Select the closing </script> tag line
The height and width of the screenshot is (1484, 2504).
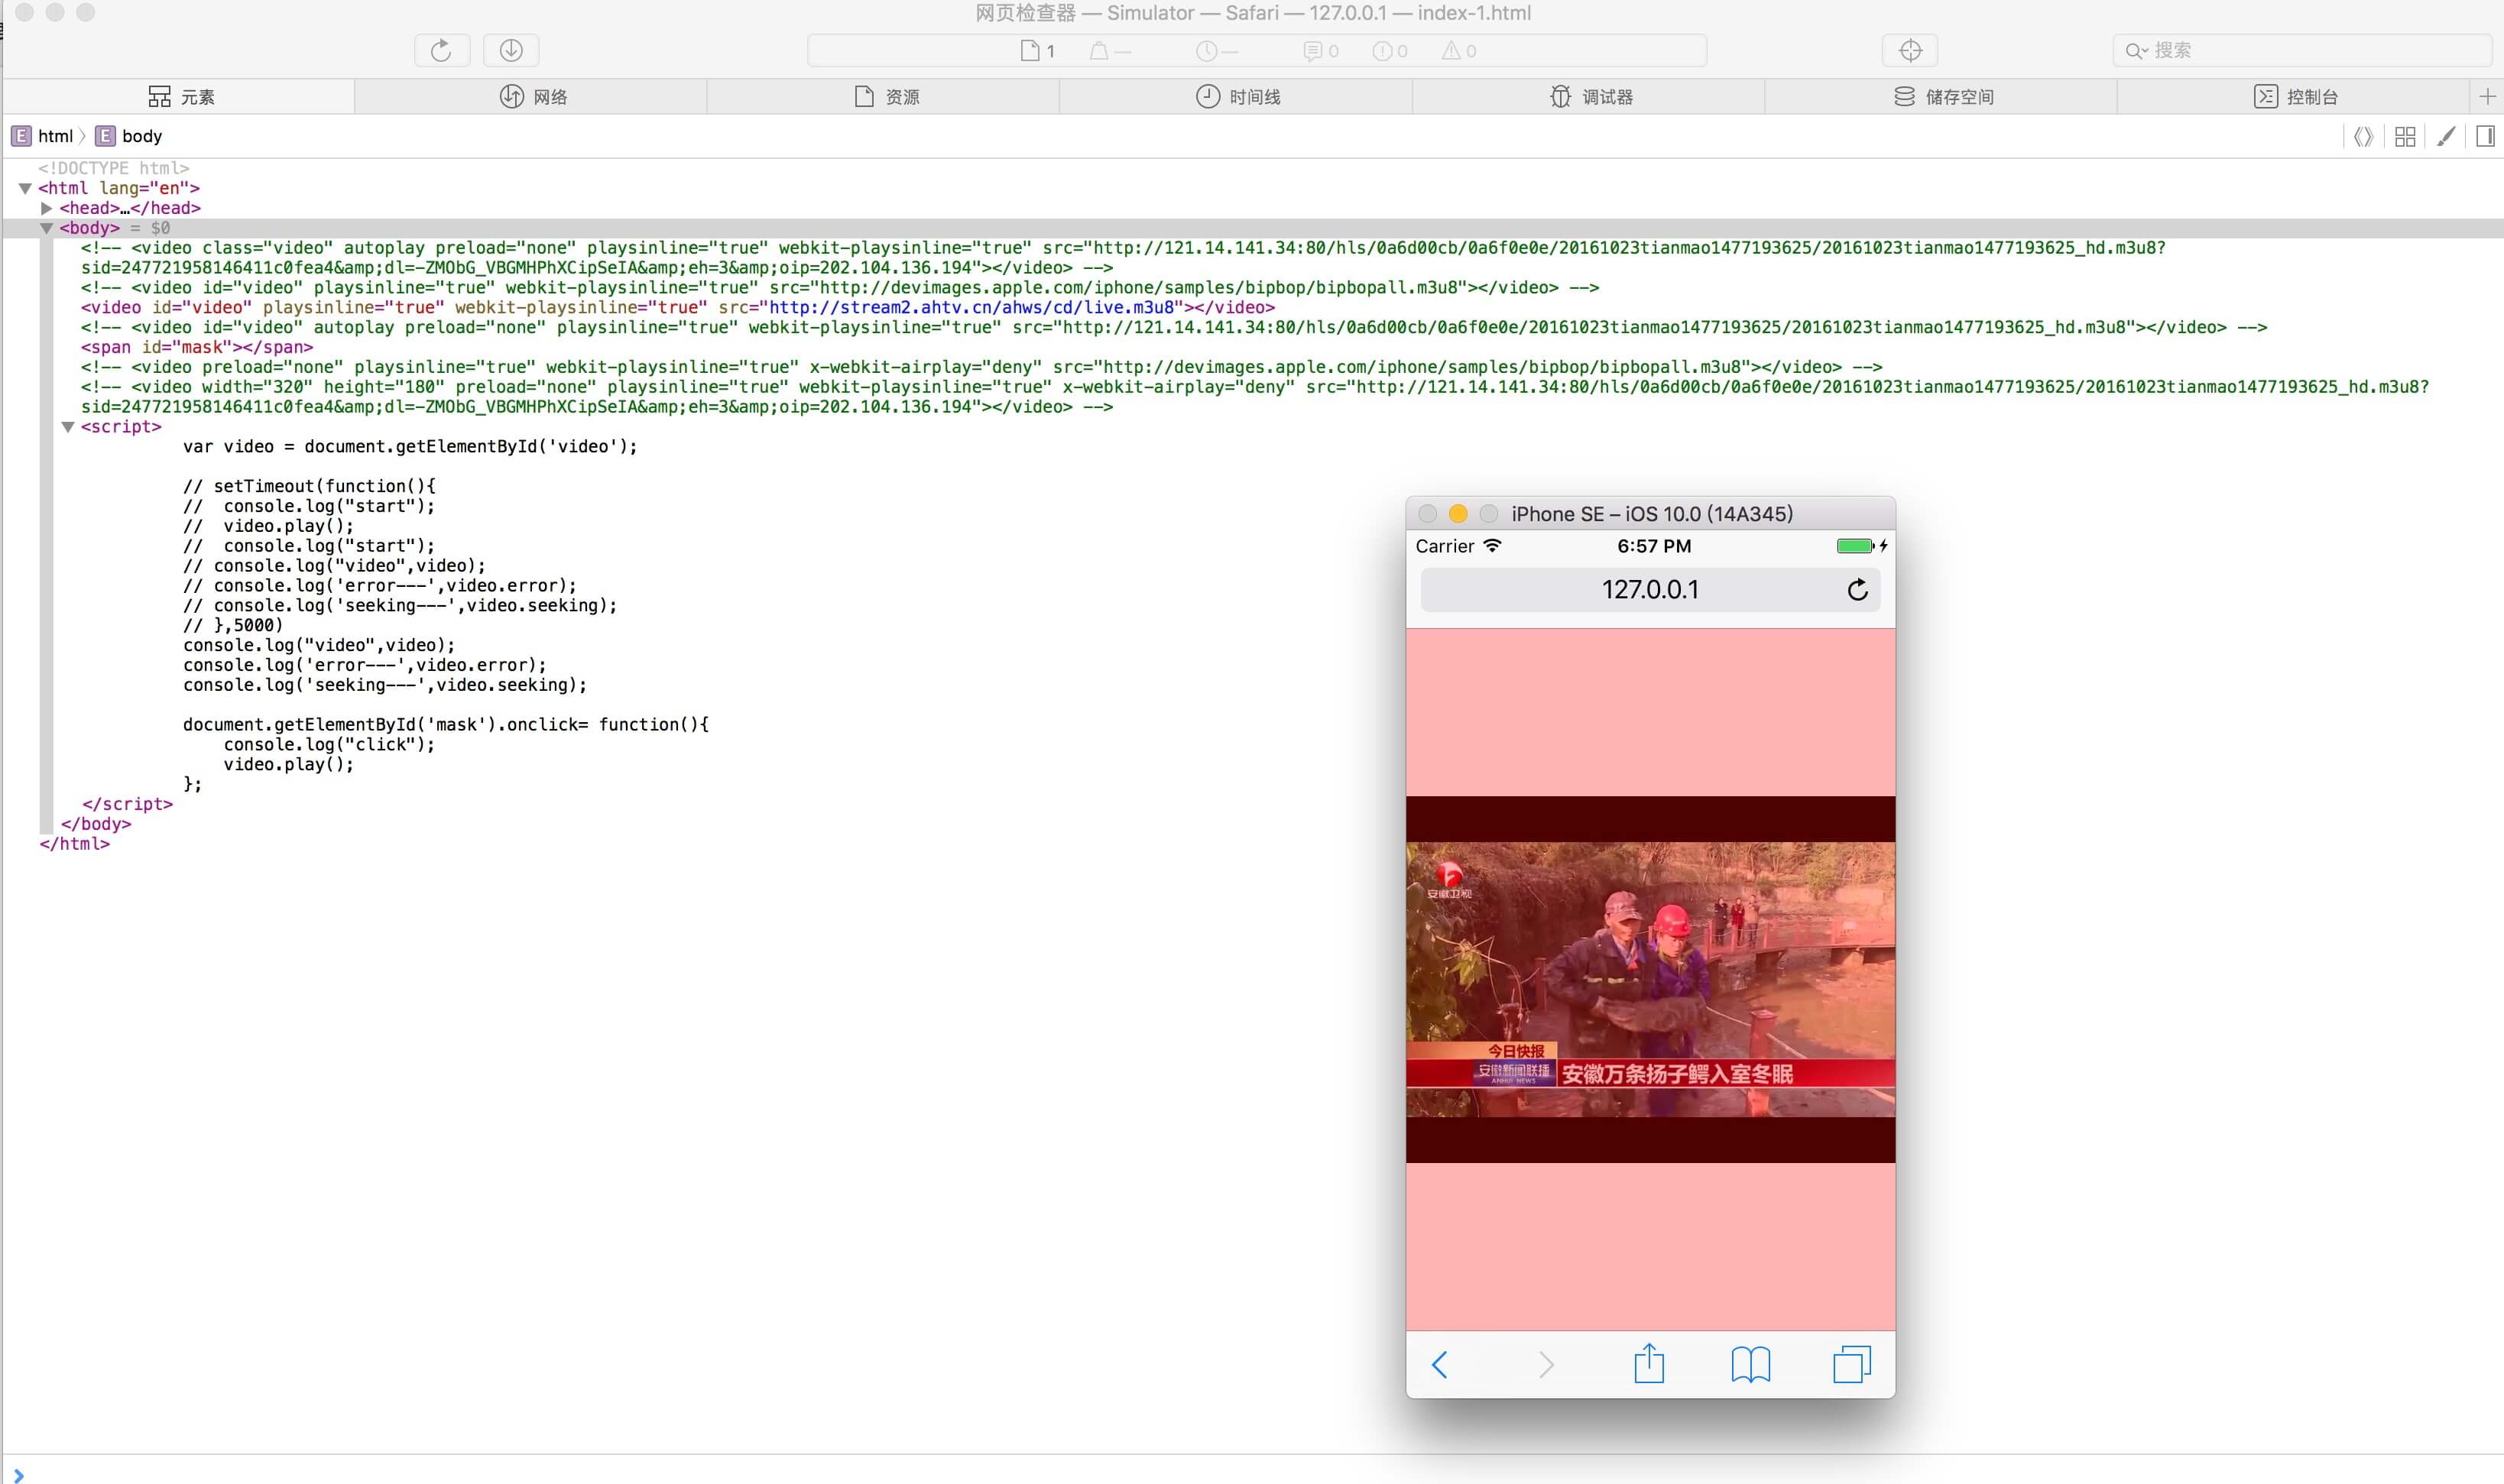(127, 804)
